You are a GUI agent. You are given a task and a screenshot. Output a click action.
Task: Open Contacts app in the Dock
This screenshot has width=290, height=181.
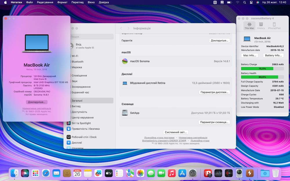[67, 173]
